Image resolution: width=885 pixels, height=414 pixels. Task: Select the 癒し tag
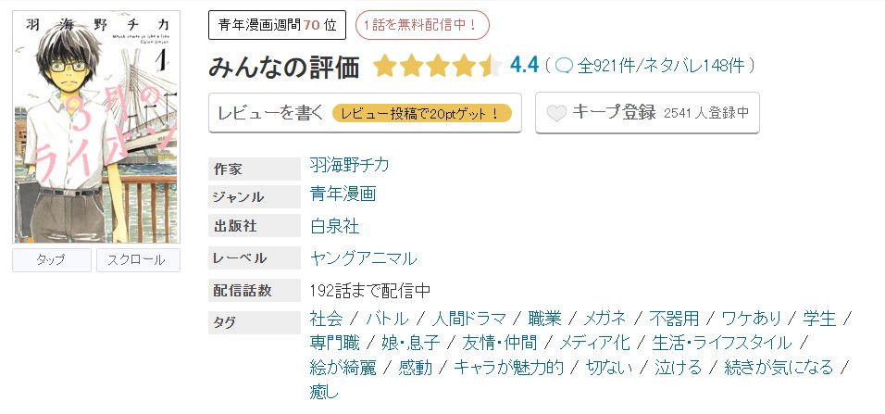coord(325,391)
